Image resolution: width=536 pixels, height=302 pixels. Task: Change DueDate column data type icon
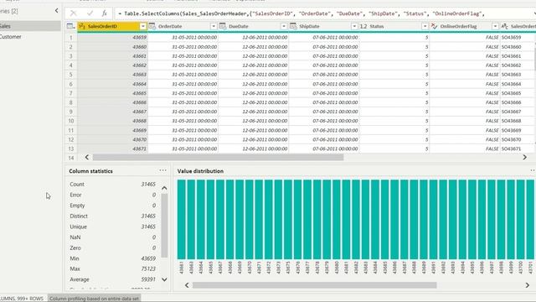(223, 26)
